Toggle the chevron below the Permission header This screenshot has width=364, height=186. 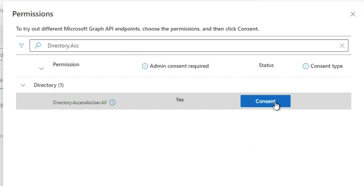tap(41, 69)
